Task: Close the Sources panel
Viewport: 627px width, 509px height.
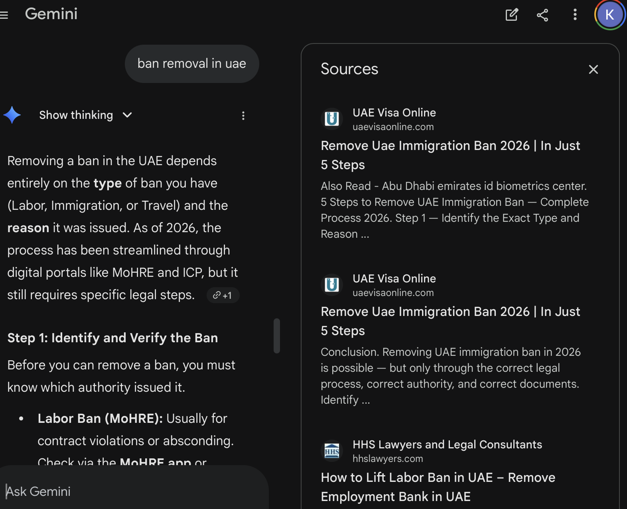Action: pos(593,69)
